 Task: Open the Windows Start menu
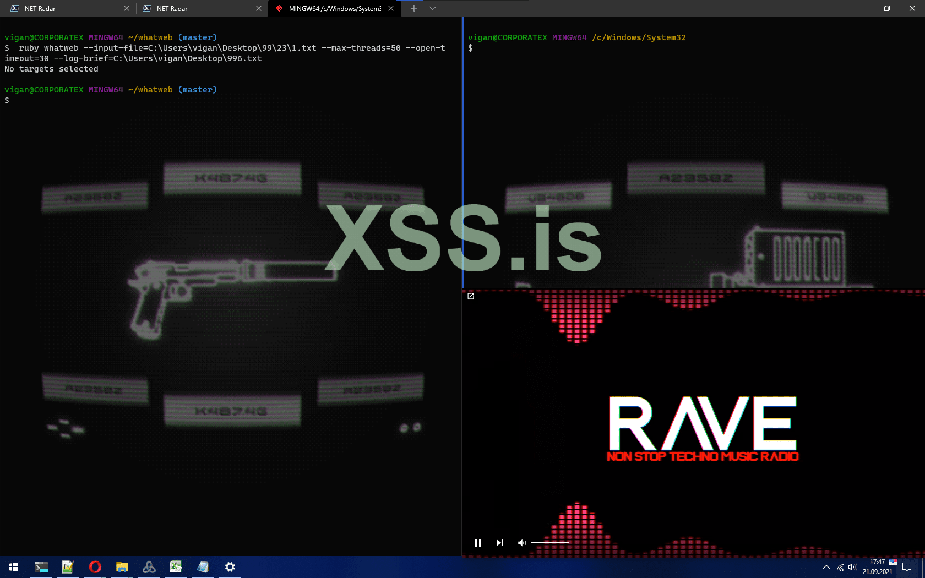click(13, 567)
